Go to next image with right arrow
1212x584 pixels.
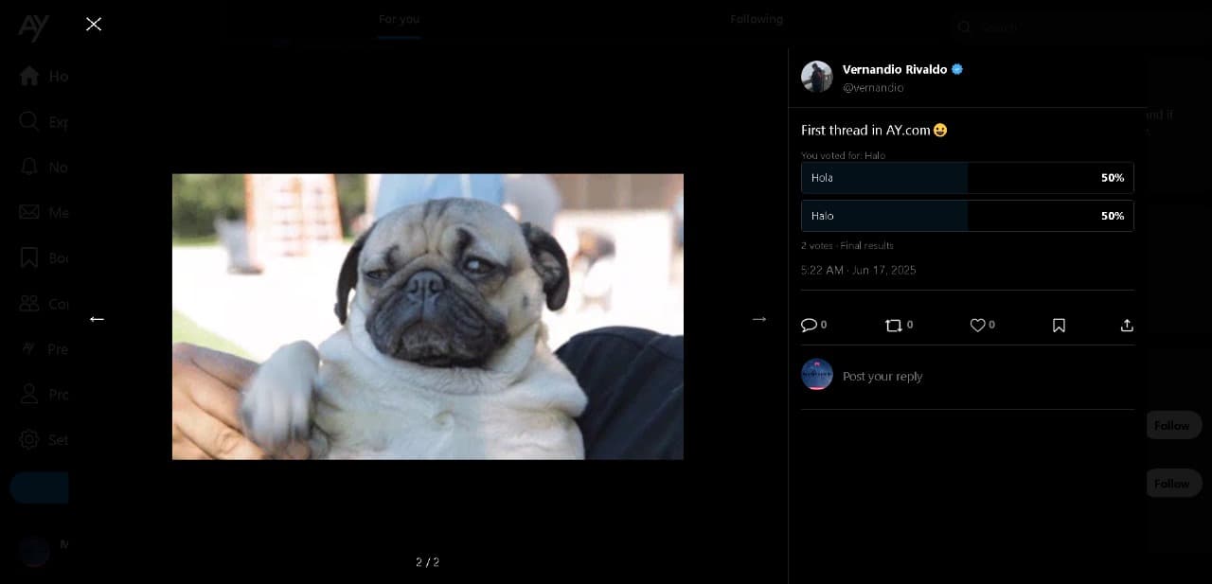pyautogui.click(x=758, y=319)
